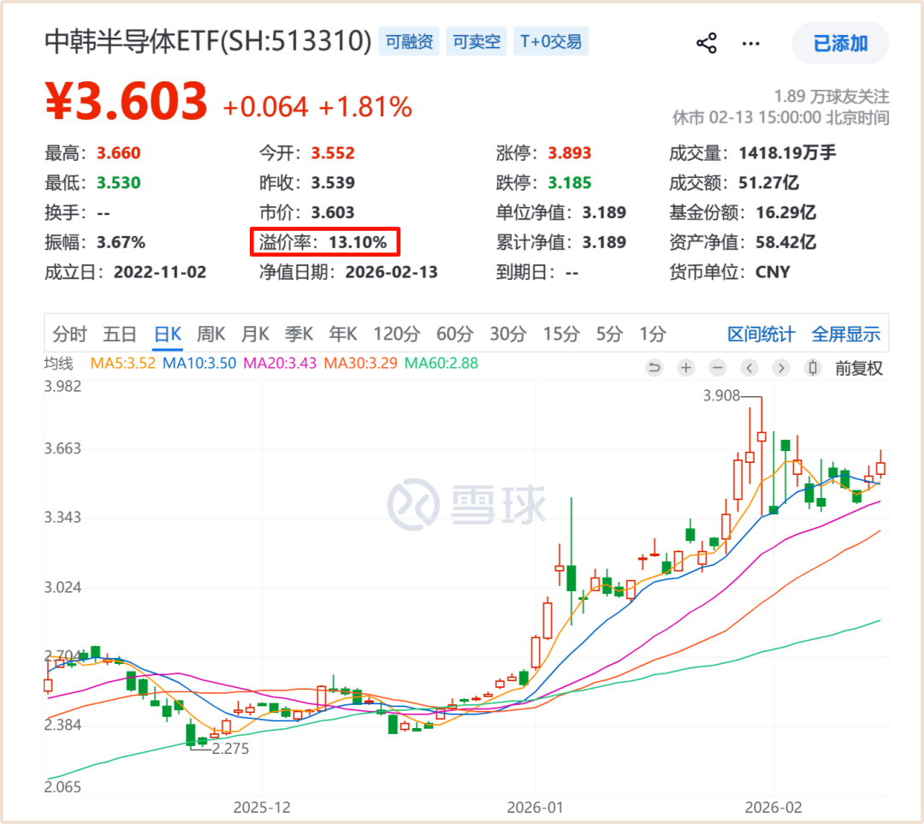Viewport: 924px width, 824px height.
Task: Toggle the MA60 moving average line
Action: point(441,362)
